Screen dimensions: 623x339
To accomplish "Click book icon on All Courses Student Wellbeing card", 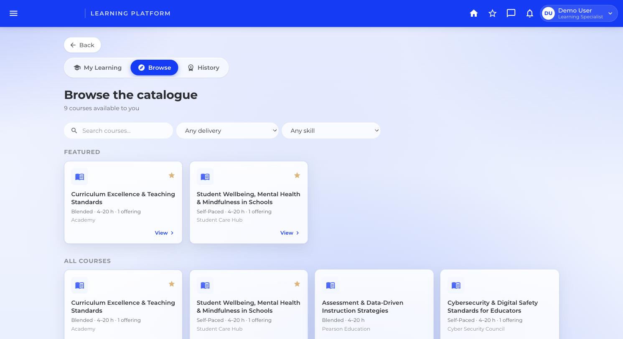I will 205,285.
